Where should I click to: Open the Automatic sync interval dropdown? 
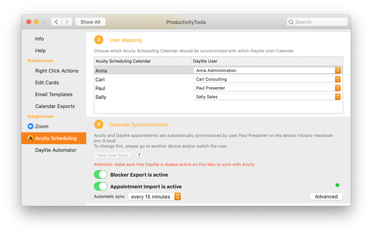tap(154, 197)
